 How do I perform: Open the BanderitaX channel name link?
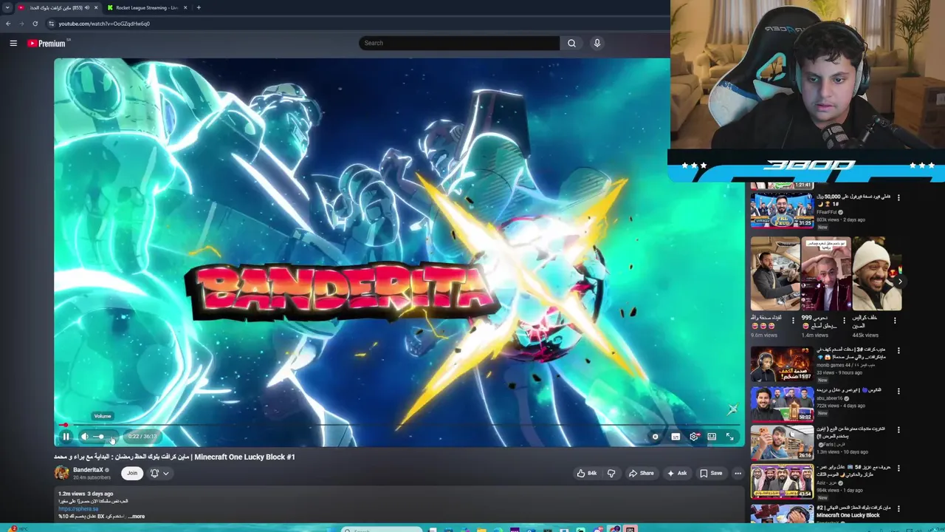coord(88,470)
